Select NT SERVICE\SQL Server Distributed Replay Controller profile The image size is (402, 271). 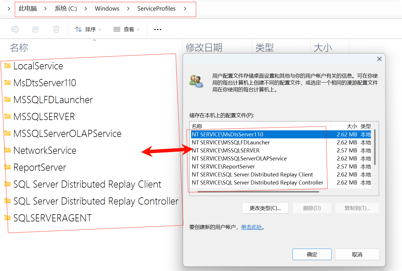(x=281, y=182)
